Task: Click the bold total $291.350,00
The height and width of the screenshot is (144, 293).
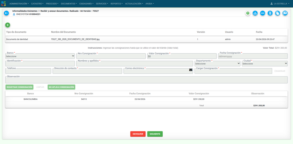Action: [259, 106]
